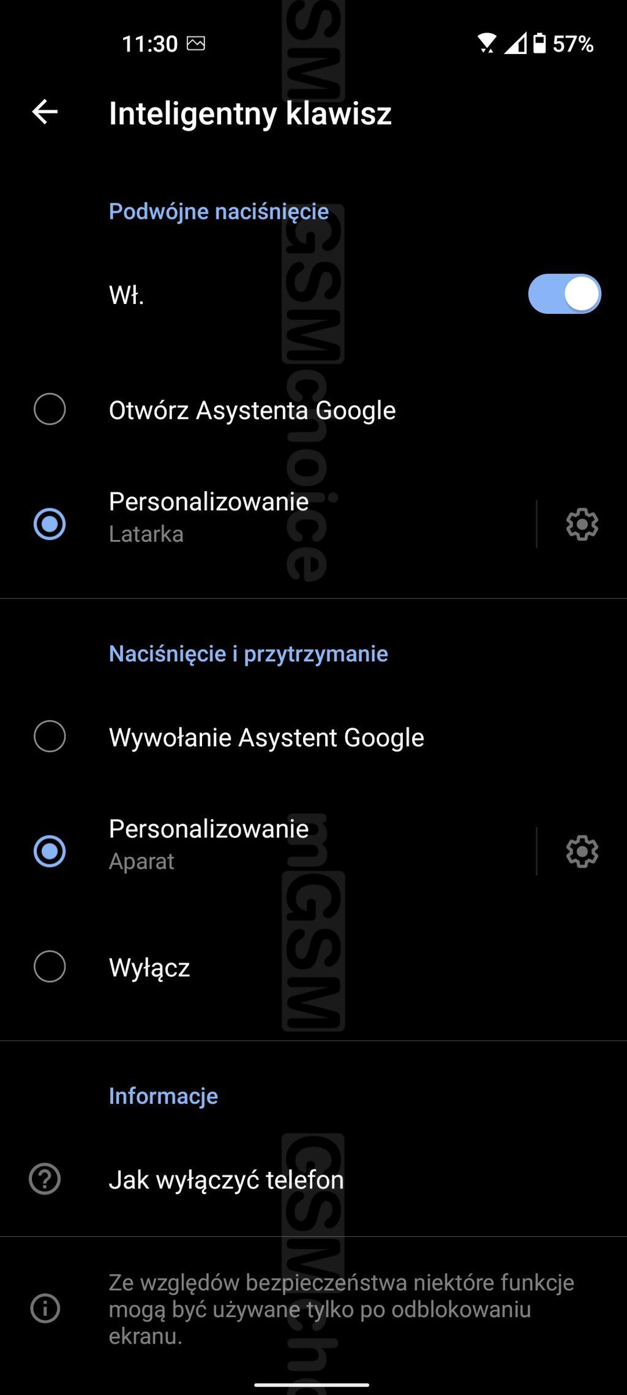Turn off the Wł. double-press switch
This screenshot has height=1395, width=627.
pos(565,294)
